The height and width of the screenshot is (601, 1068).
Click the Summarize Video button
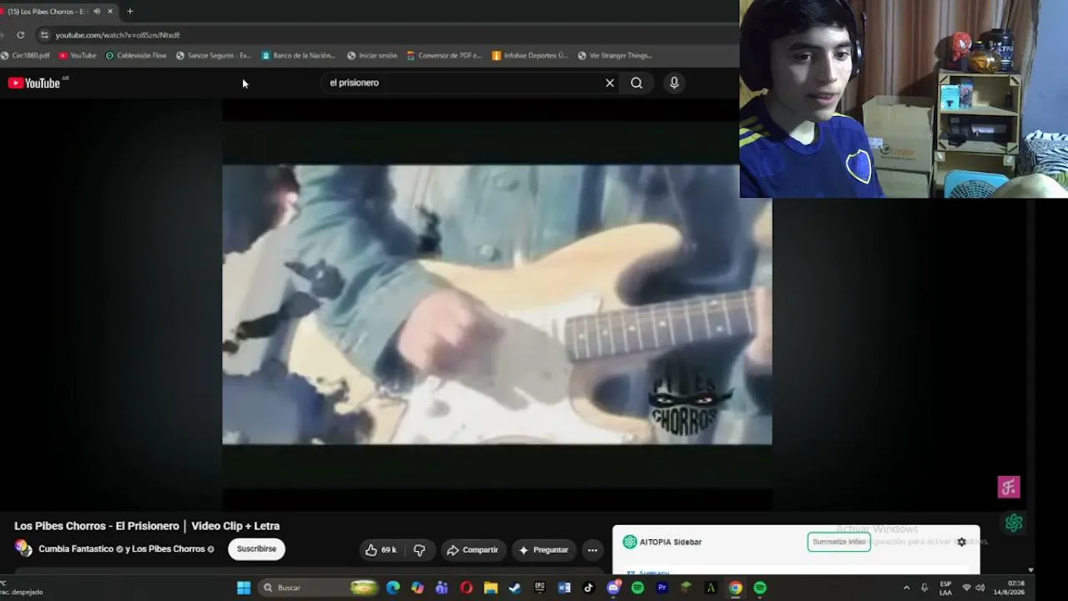tap(839, 542)
